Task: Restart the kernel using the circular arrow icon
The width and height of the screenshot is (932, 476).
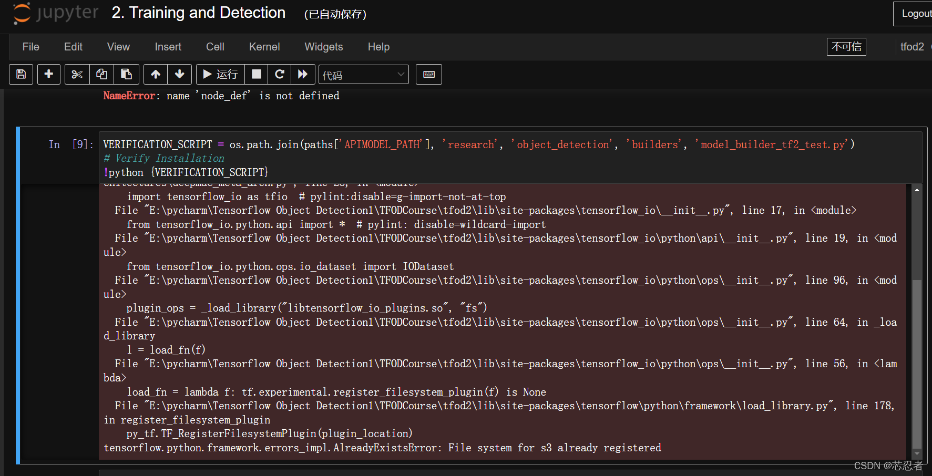Action: pyautogui.click(x=279, y=74)
